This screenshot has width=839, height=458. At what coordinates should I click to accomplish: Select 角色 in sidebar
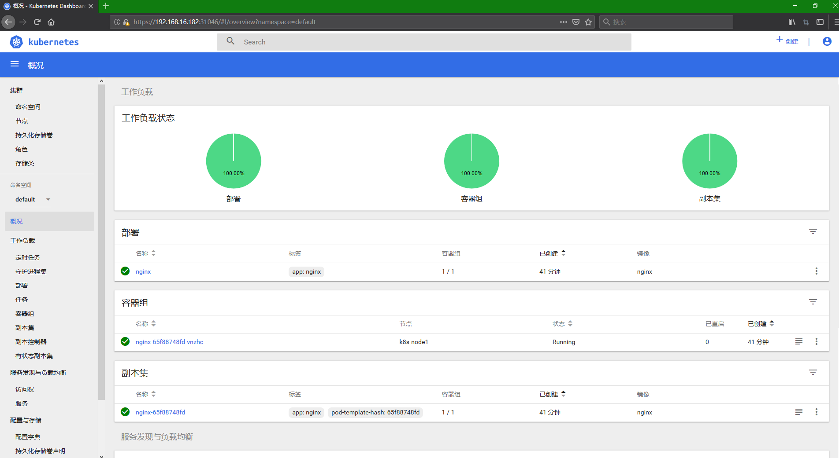click(22, 149)
